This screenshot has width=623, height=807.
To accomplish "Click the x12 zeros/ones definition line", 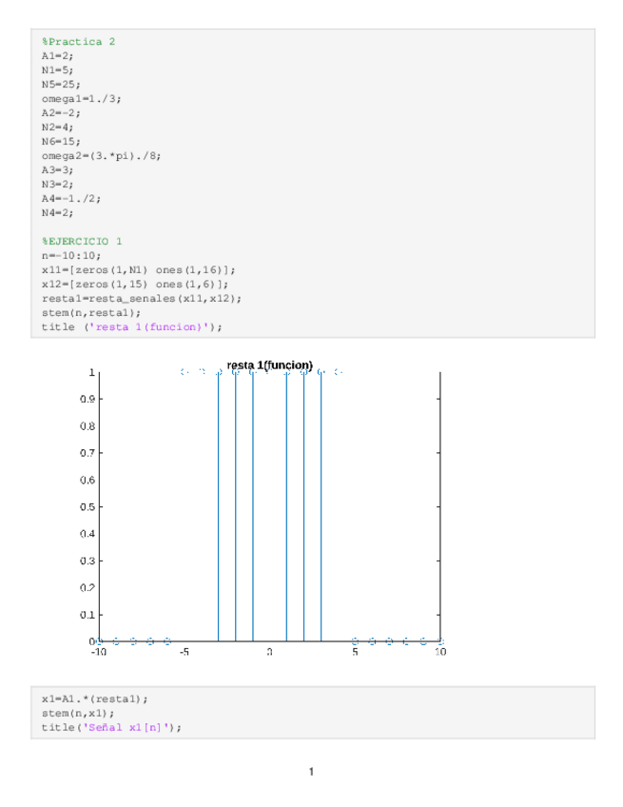I will pyautogui.click(x=135, y=285).
